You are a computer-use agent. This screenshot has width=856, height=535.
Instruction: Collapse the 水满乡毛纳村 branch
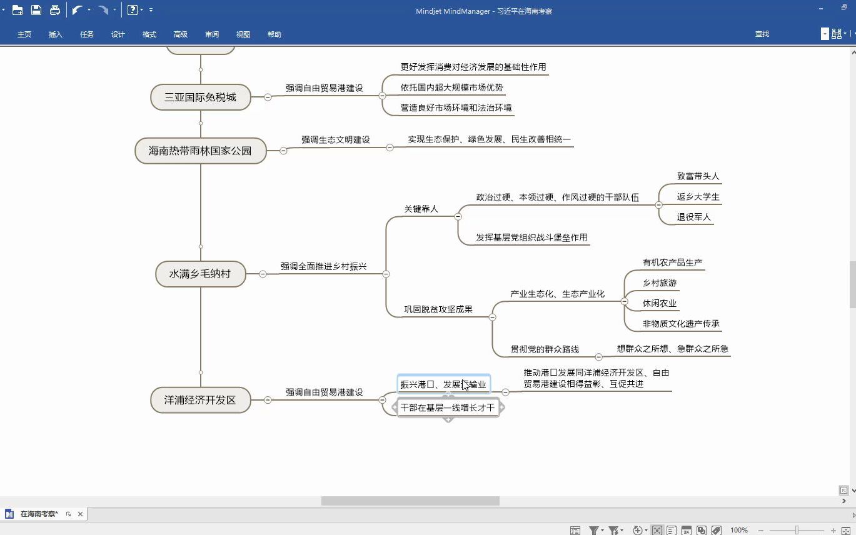[263, 274]
